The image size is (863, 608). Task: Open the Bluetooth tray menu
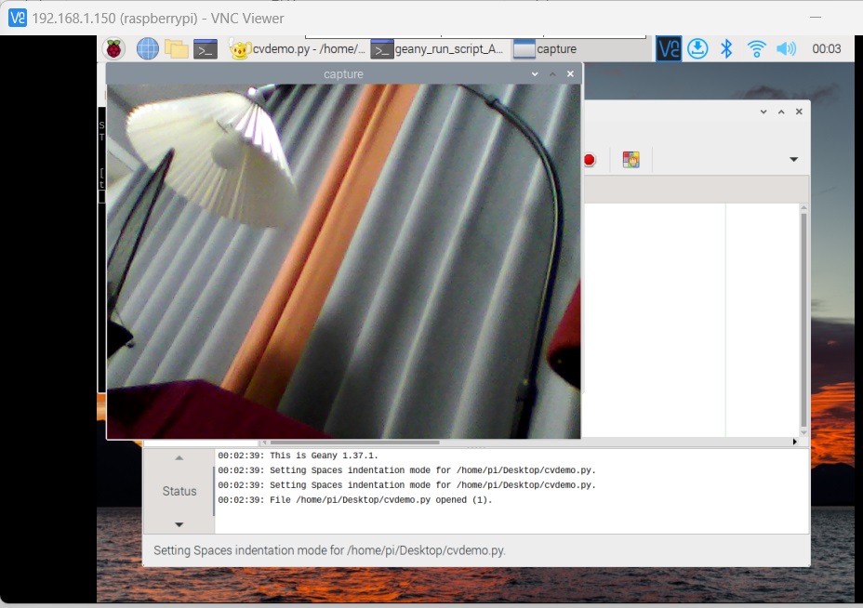point(728,49)
